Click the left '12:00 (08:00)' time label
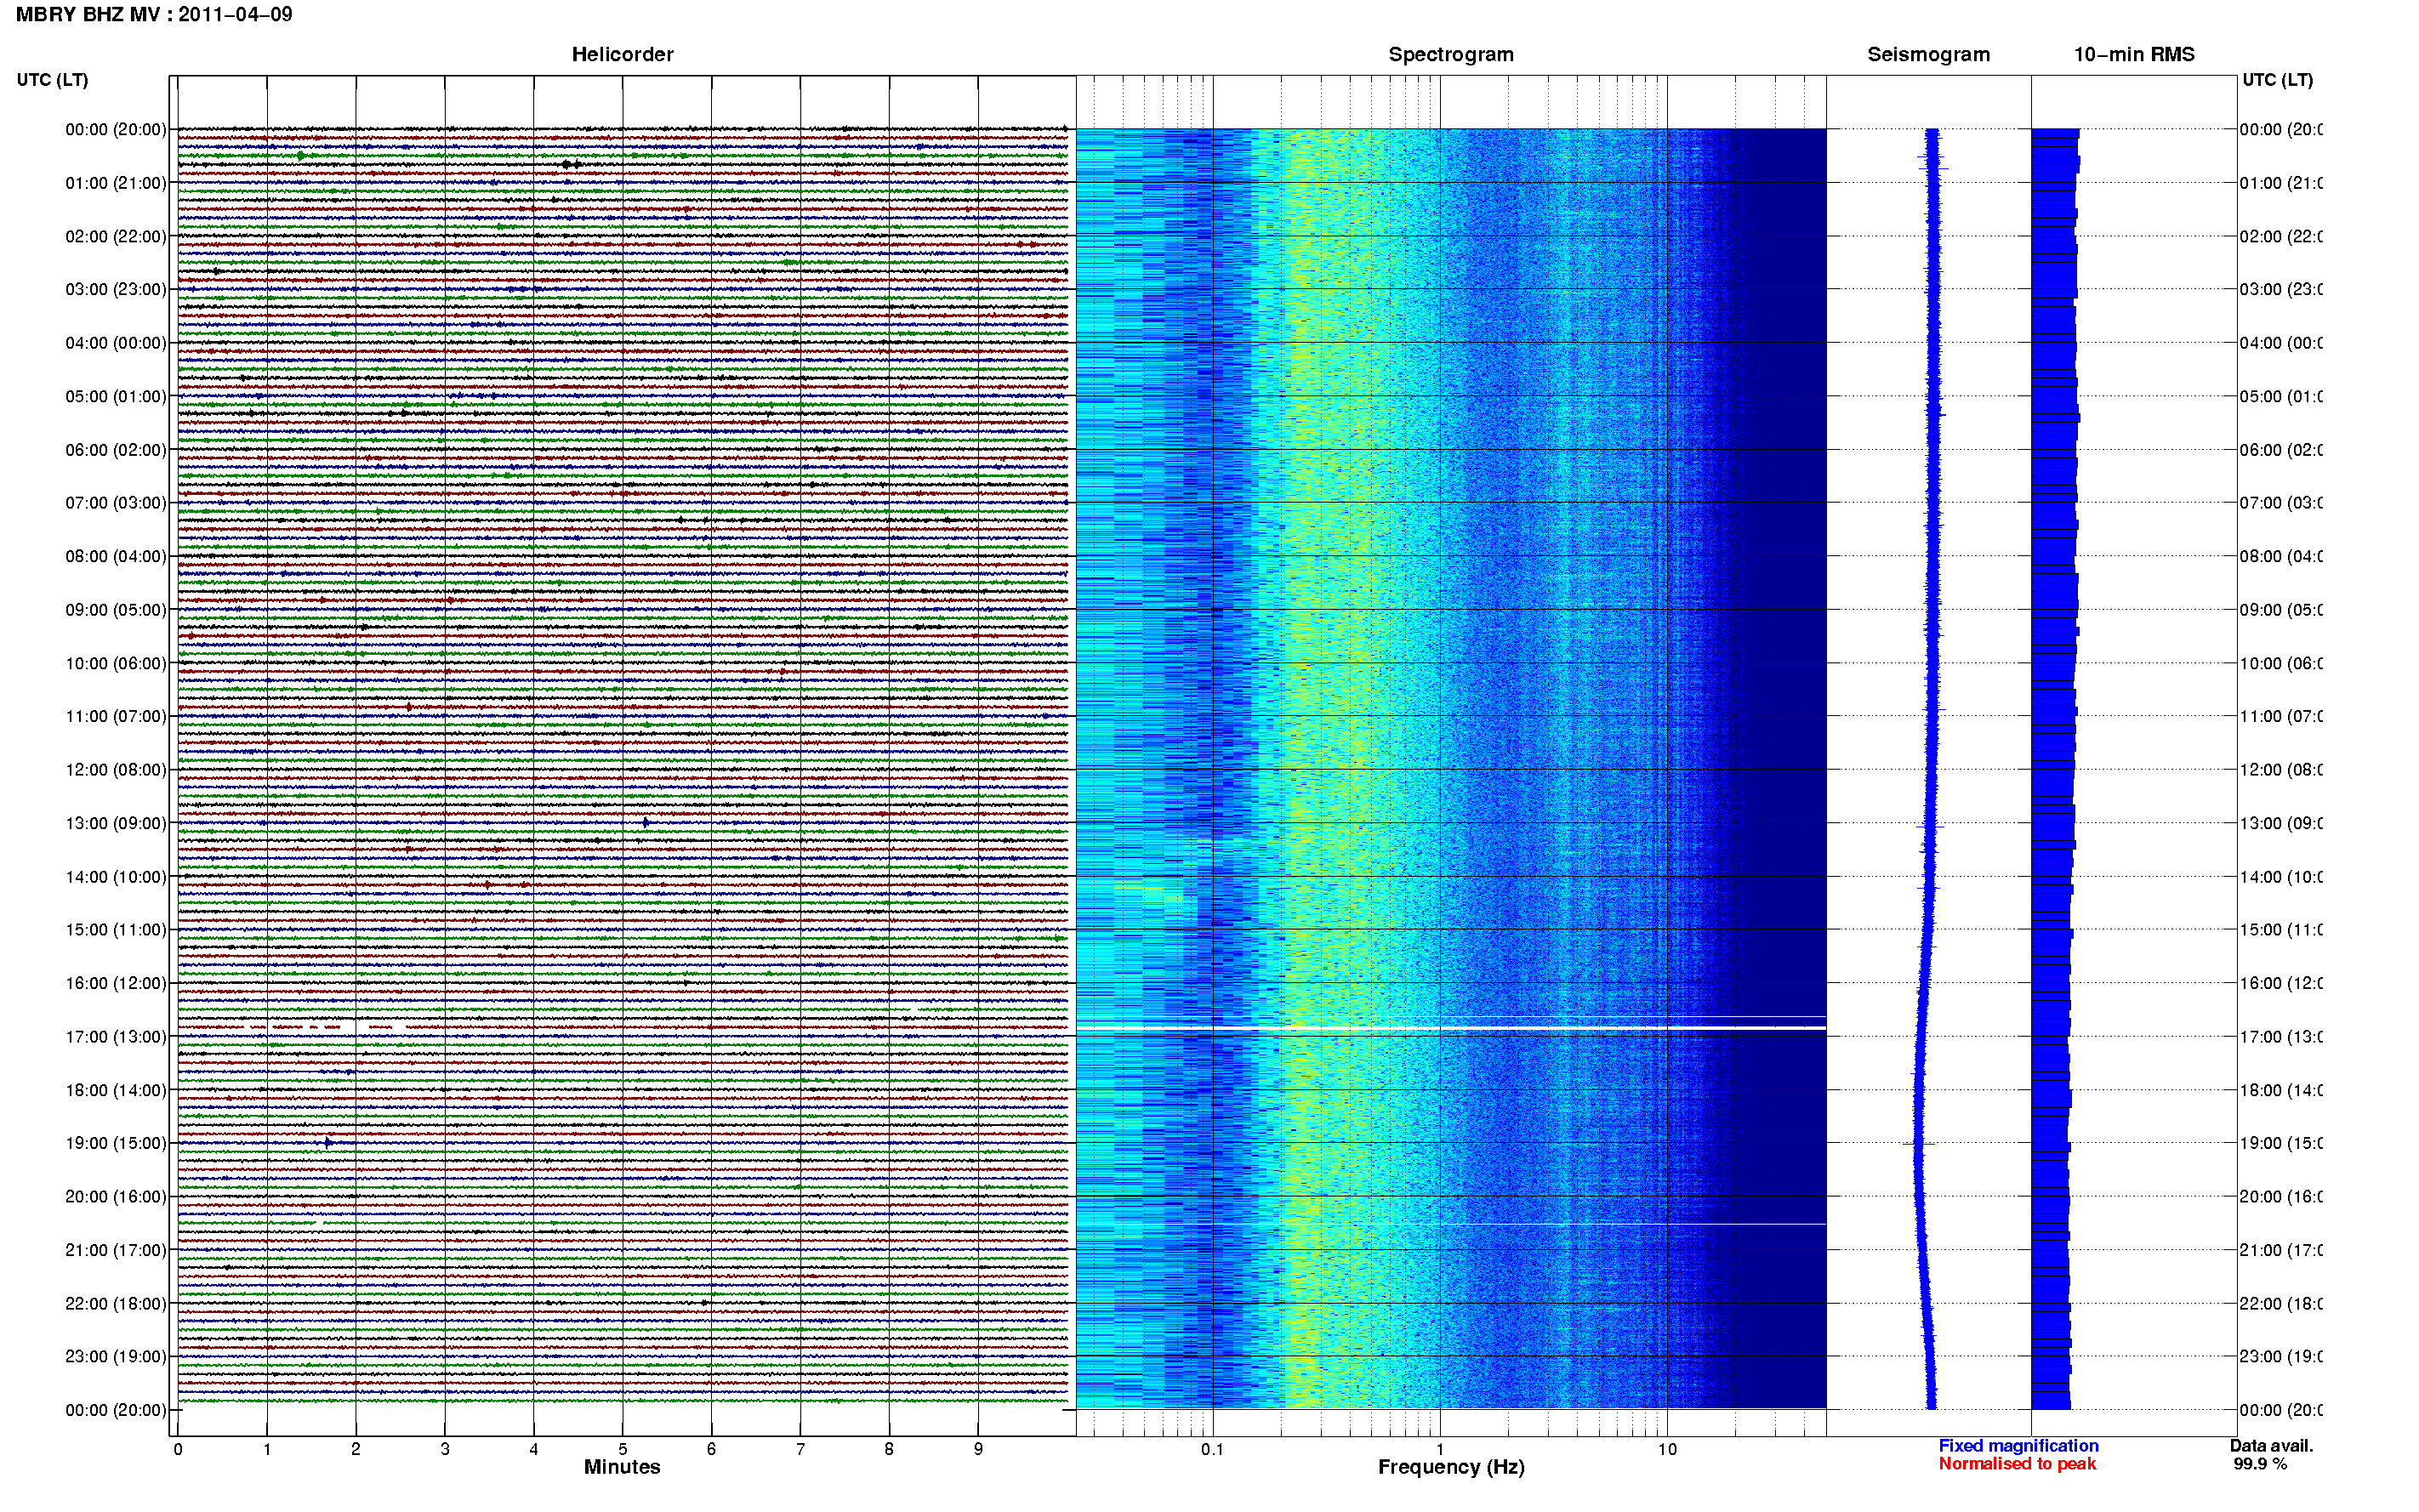 pyautogui.click(x=116, y=770)
